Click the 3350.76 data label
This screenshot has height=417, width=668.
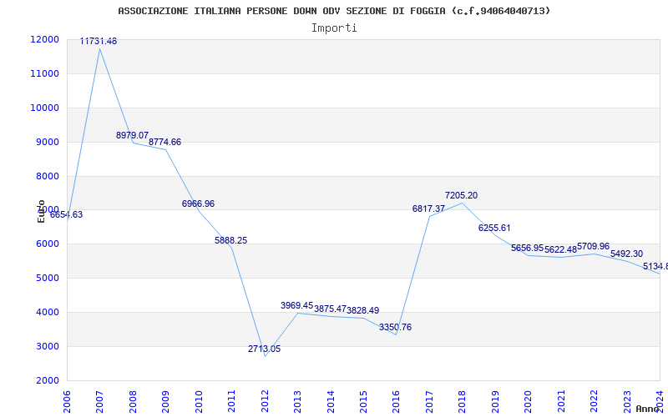pyautogui.click(x=395, y=327)
